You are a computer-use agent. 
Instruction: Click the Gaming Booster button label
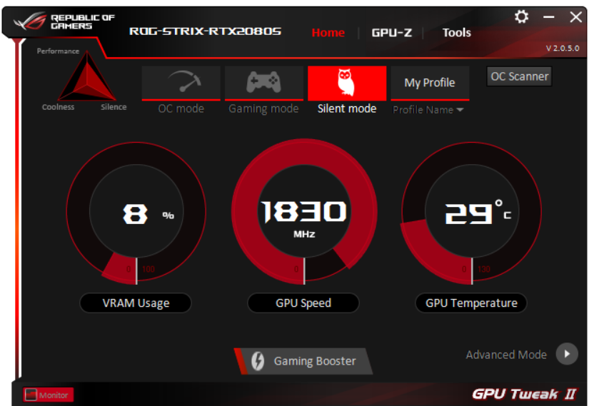(x=315, y=361)
